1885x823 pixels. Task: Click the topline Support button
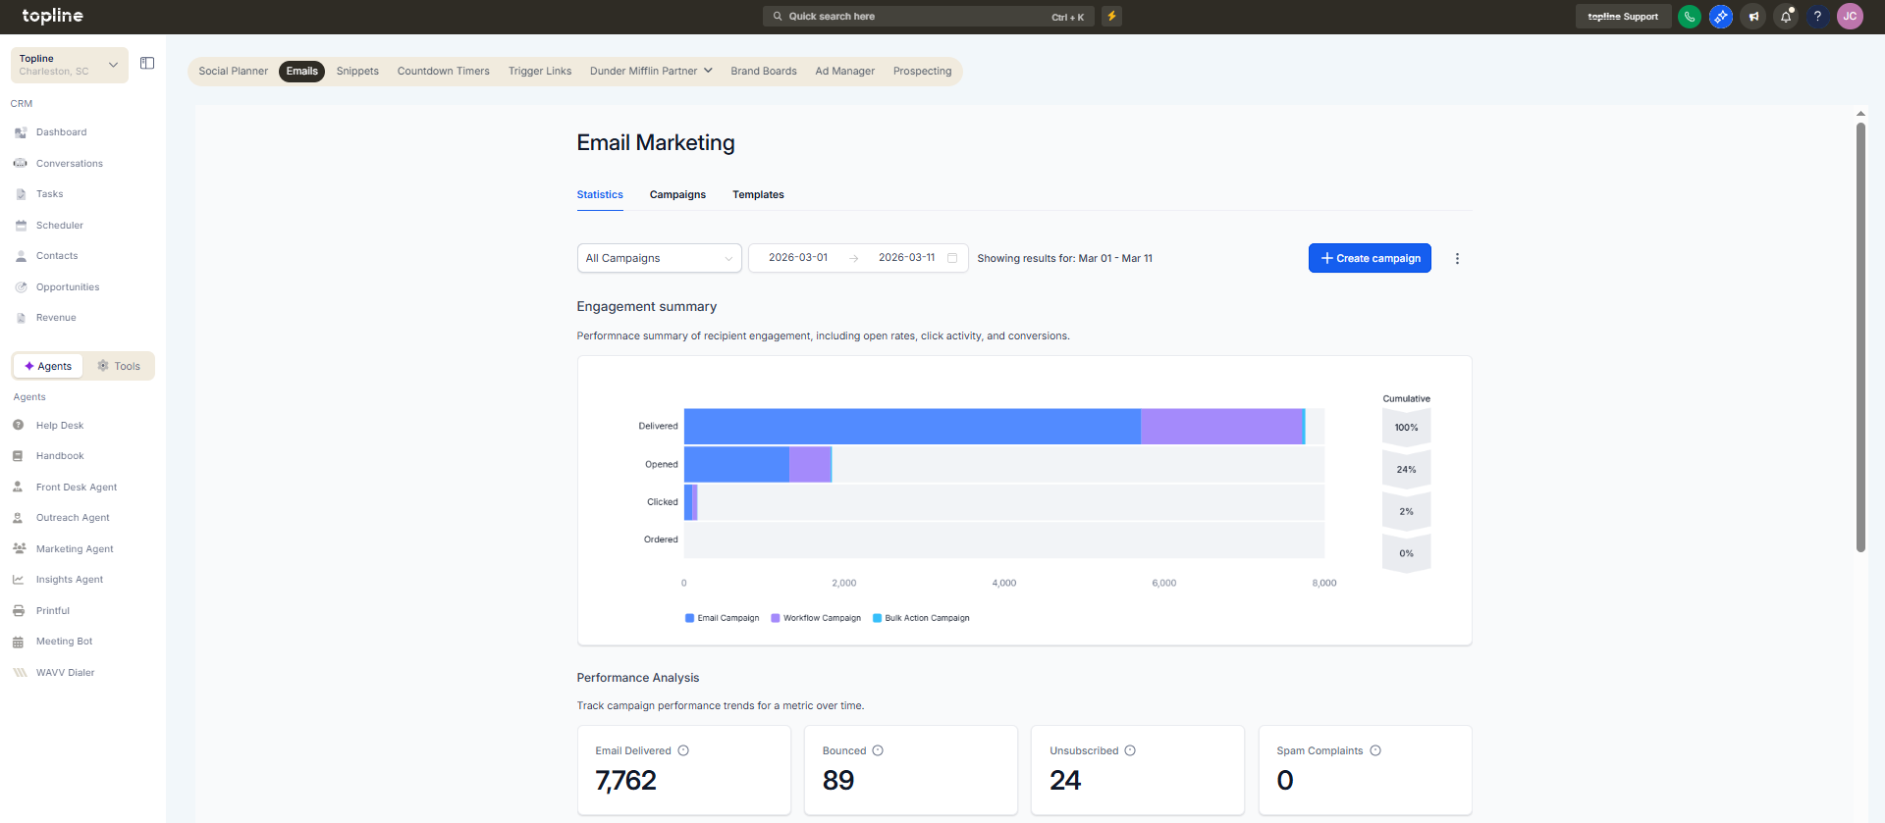pyautogui.click(x=1623, y=17)
